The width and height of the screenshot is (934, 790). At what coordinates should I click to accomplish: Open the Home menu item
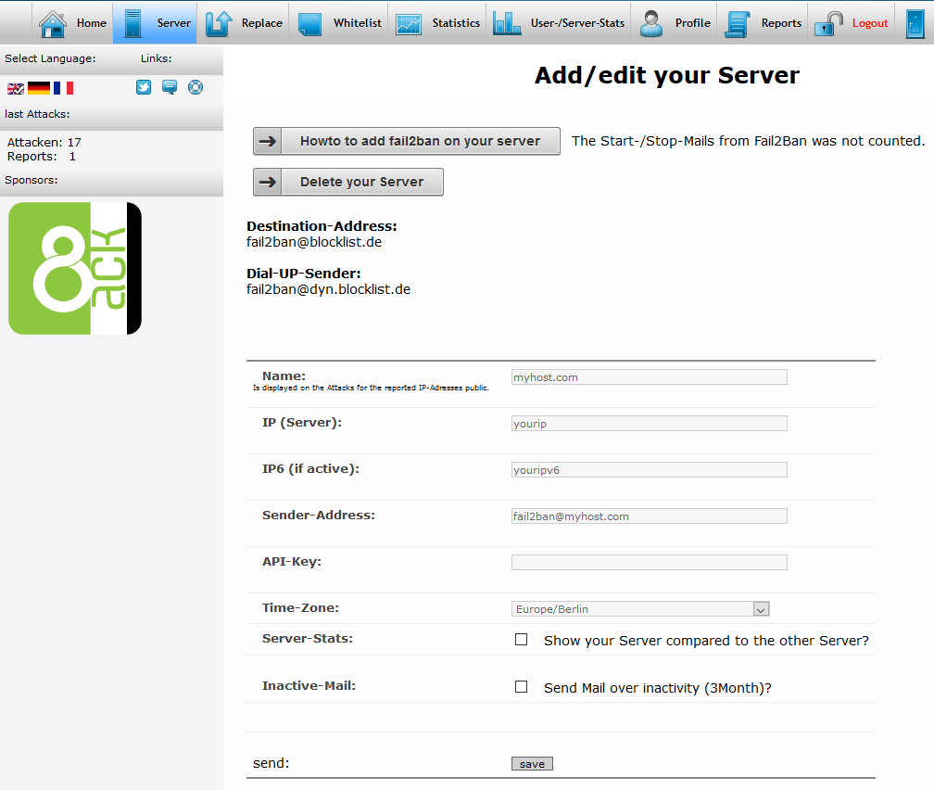tap(73, 23)
